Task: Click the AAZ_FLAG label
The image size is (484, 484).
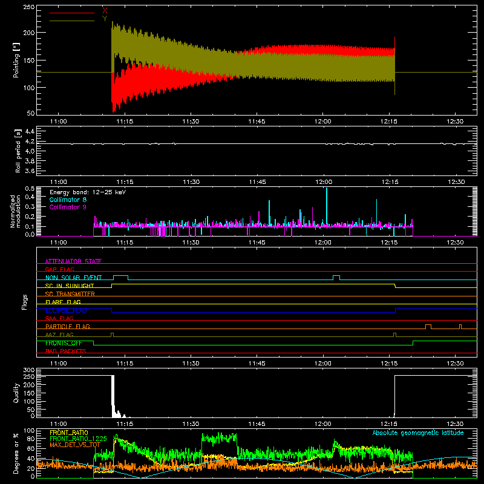Action: pyautogui.click(x=59, y=335)
